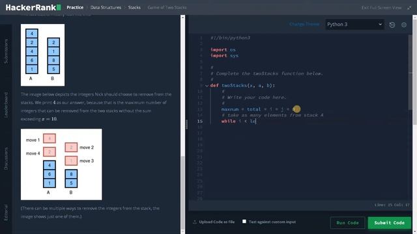Open the Game of Two Stacks breadcrumb

(x=167, y=7)
